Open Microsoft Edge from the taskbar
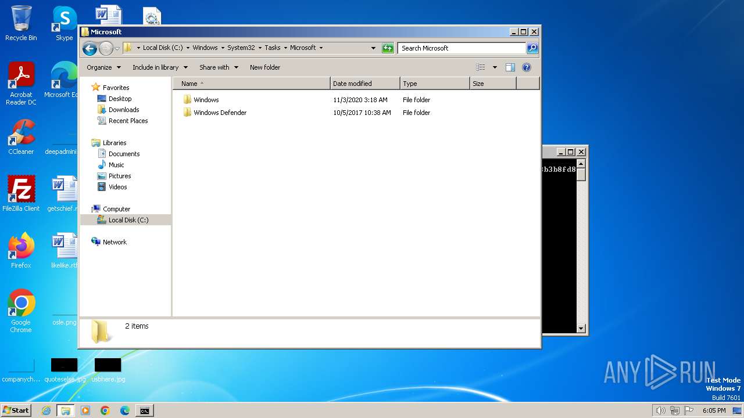Image resolution: width=744 pixels, height=418 pixels. [x=125, y=410]
